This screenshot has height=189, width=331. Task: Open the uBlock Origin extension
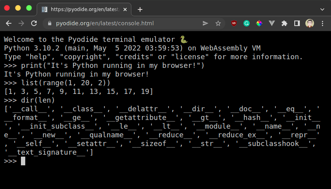coord(234,23)
